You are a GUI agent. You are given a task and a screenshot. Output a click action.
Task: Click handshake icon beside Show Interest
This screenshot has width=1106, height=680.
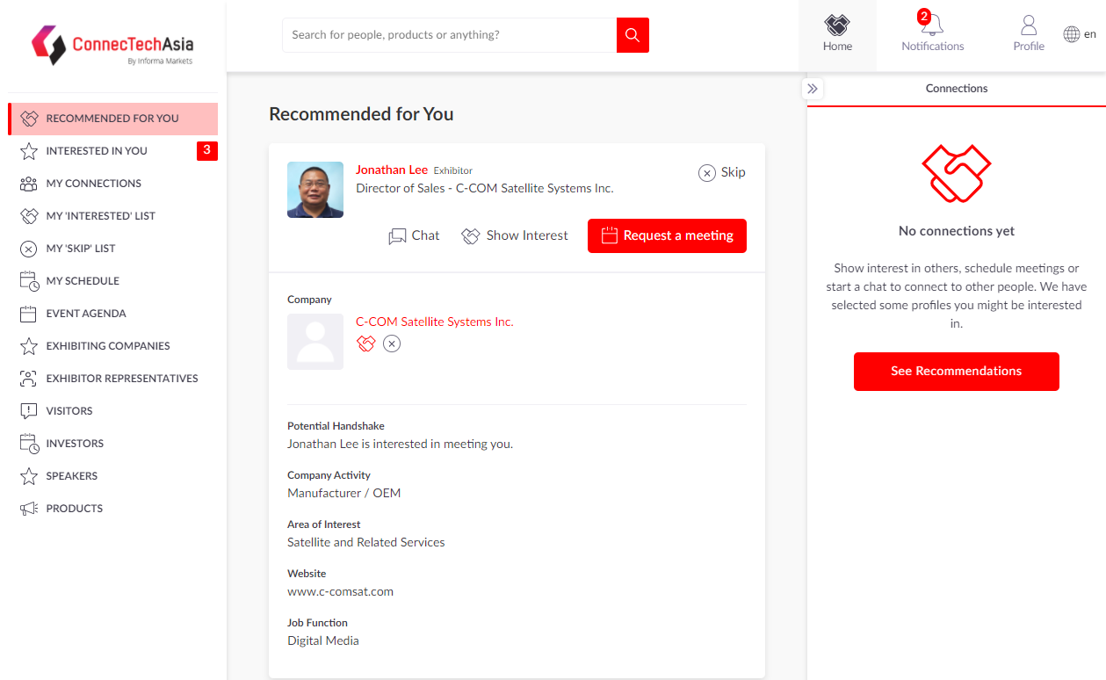471,236
